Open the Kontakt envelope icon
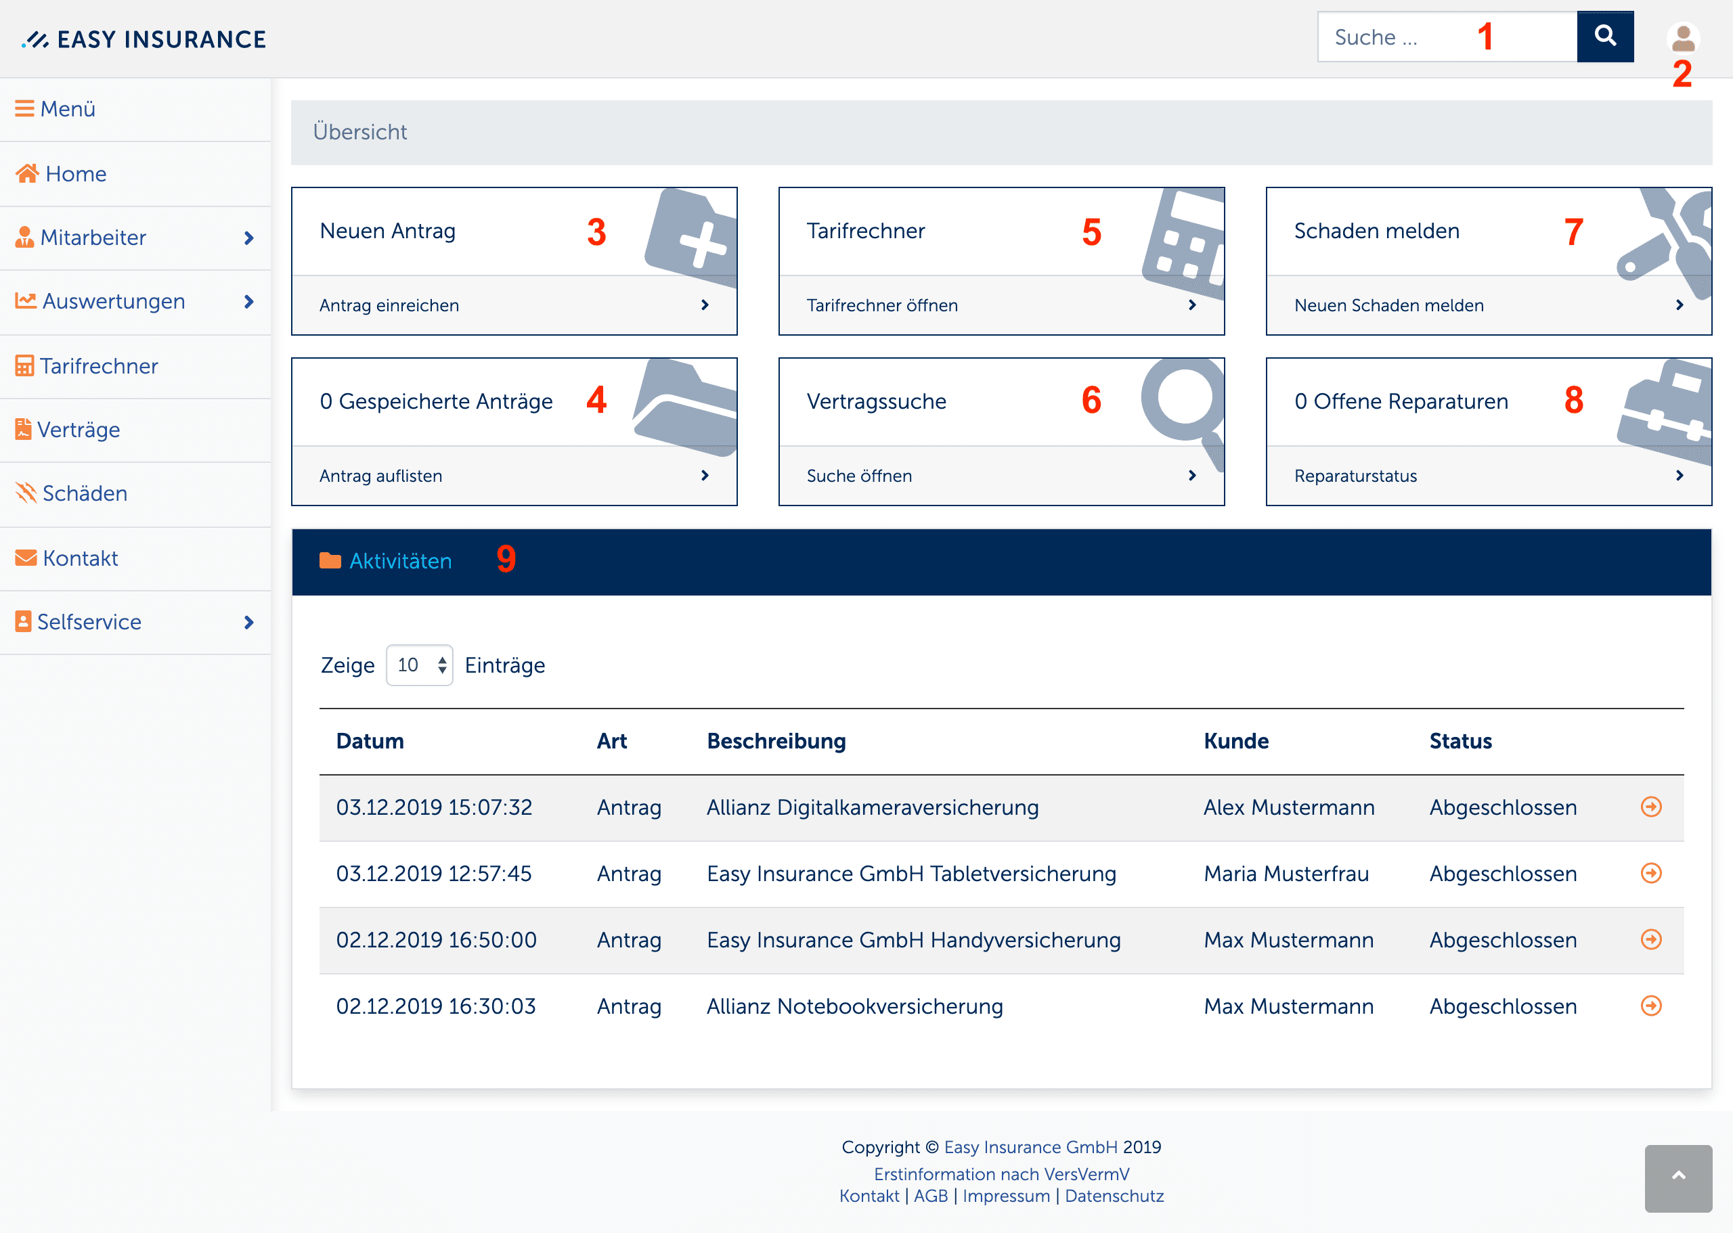The image size is (1733, 1233). coord(25,557)
